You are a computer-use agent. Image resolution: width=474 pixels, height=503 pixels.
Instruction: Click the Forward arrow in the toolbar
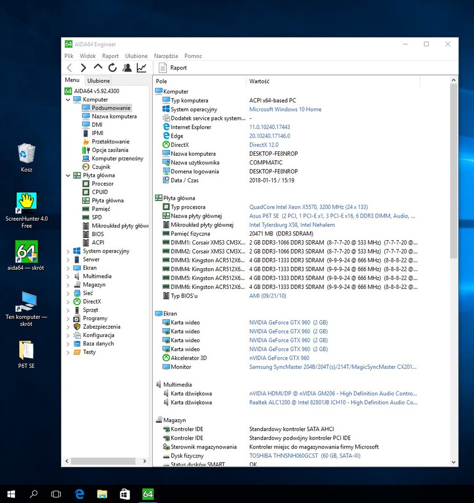[83, 68]
